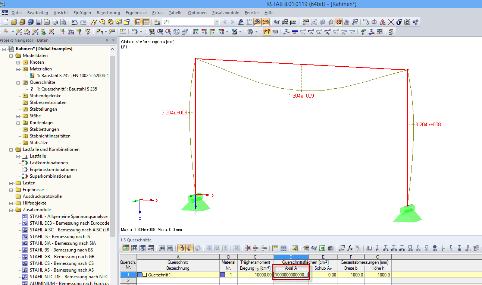Viewport: 482px width, 285px height.
Task: Expand the Lastfälle tree node
Action: pos(18,156)
